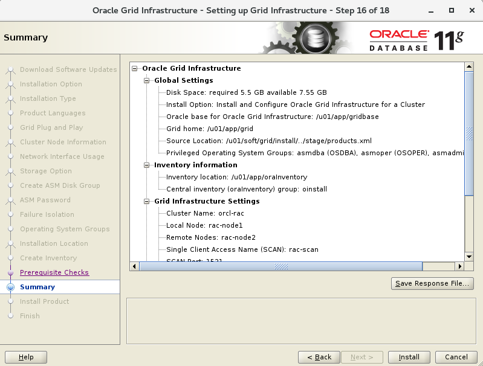Click the Network Interface Usage step label

pos(62,156)
